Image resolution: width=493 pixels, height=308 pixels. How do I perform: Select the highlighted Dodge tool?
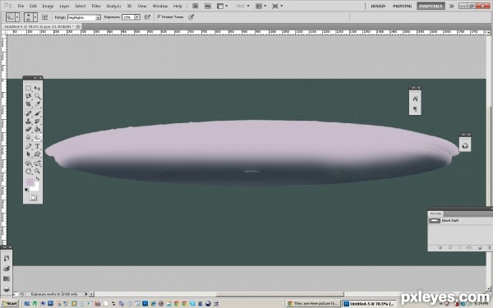[x=38, y=137]
